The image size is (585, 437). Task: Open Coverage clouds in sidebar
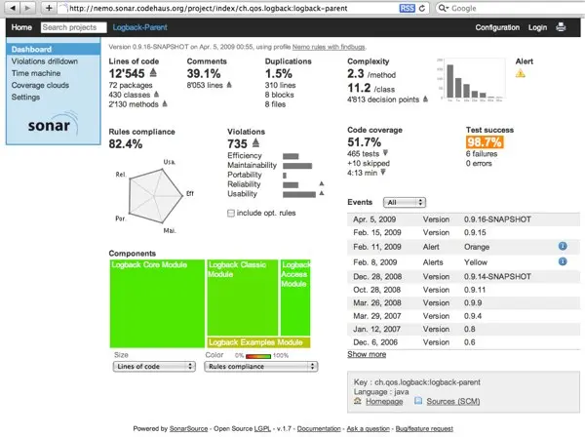point(40,85)
